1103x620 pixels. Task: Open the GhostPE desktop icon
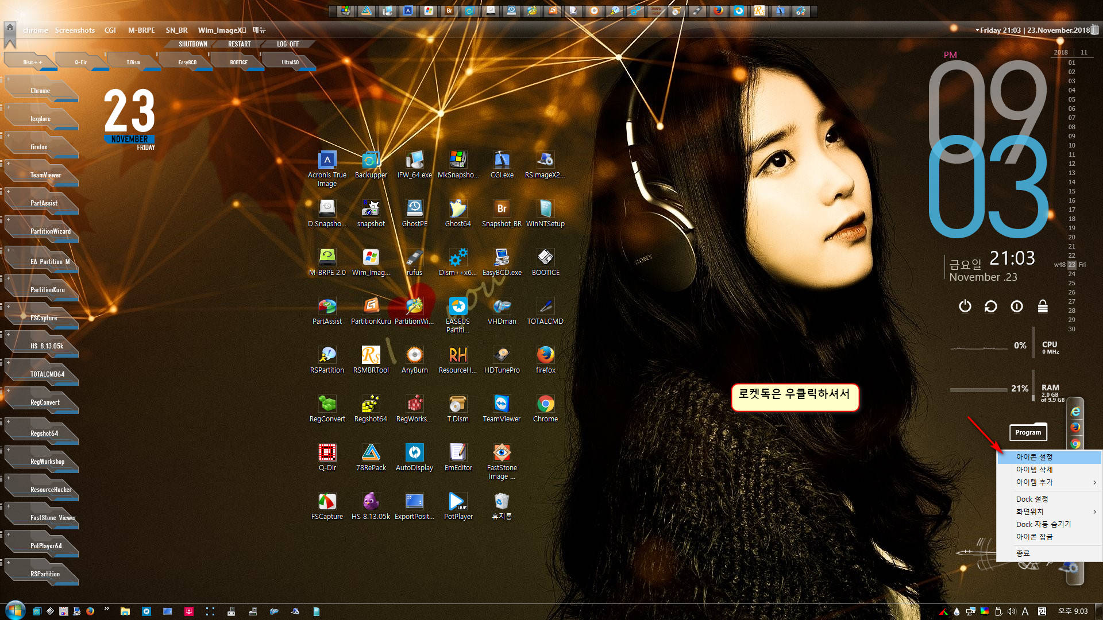point(414,213)
